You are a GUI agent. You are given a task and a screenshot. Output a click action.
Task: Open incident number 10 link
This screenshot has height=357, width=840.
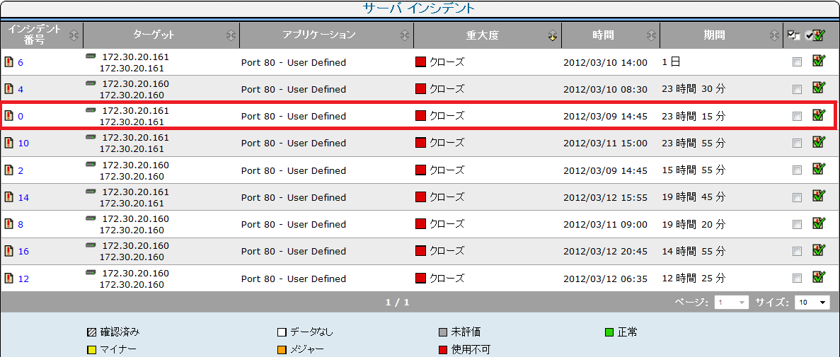click(x=23, y=144)
